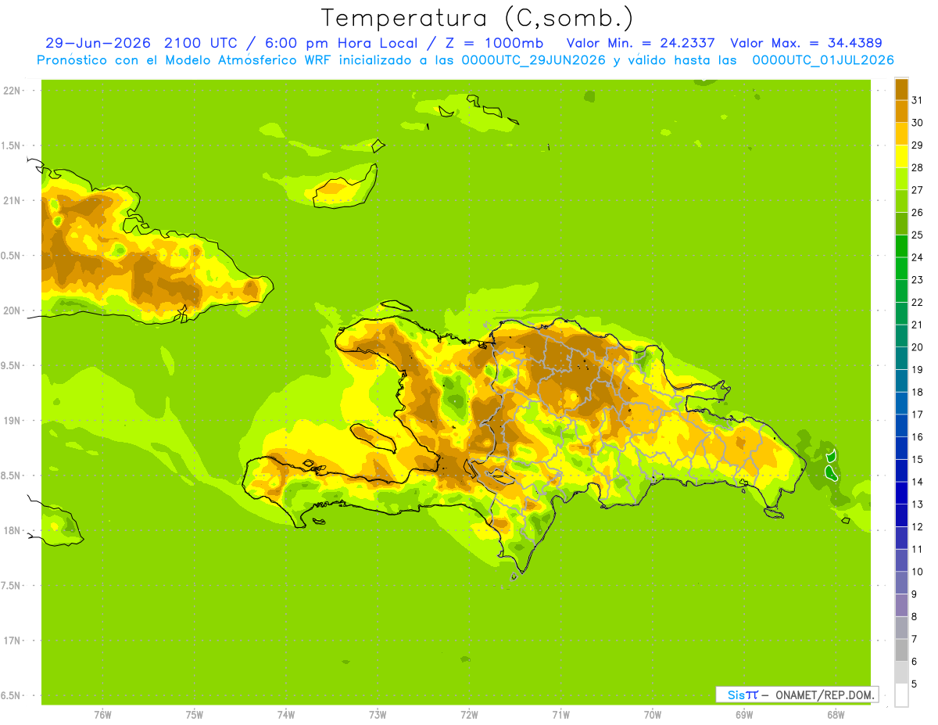
Task: Click "0000UTC_01JUL2026" valid-until time
Action: (823, 60)
